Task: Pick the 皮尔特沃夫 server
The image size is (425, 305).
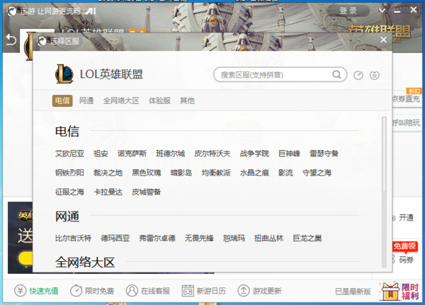Action: click(212, 154)
